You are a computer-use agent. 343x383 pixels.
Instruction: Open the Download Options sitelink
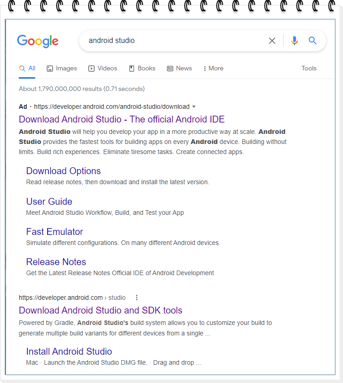(x=63, y=171)
